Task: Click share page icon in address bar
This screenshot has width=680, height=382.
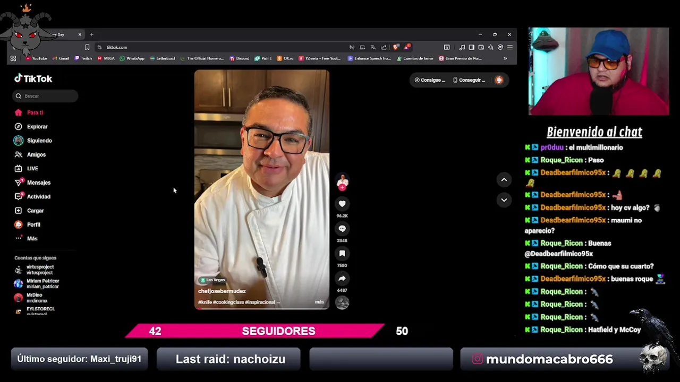Action: 384,47
